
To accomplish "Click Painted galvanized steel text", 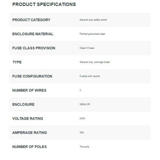I will pos(92,34).
